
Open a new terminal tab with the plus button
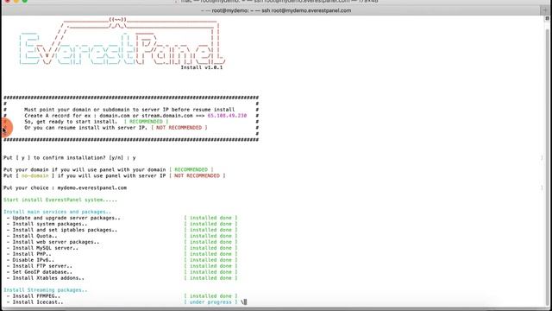[x=545, y=10]
